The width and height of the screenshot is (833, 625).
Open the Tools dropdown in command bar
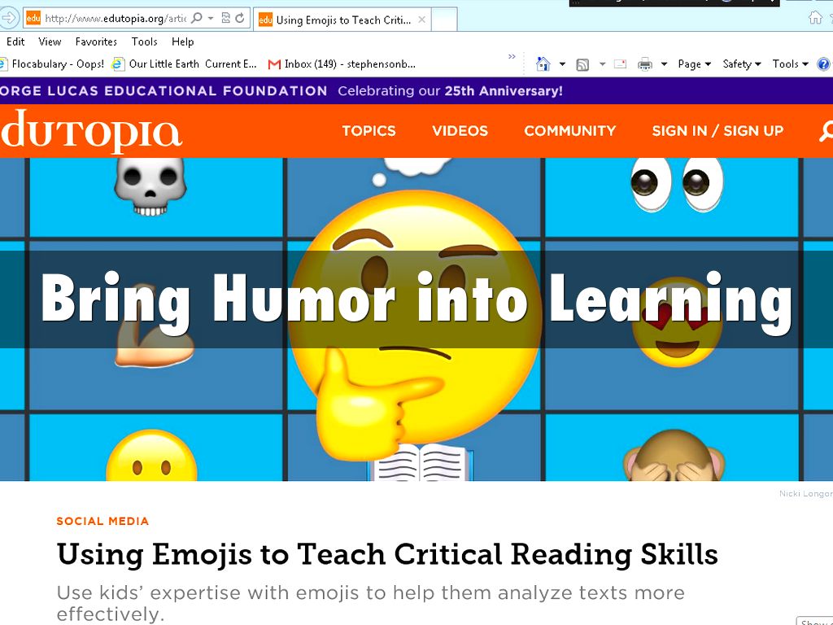click(790, 64)
